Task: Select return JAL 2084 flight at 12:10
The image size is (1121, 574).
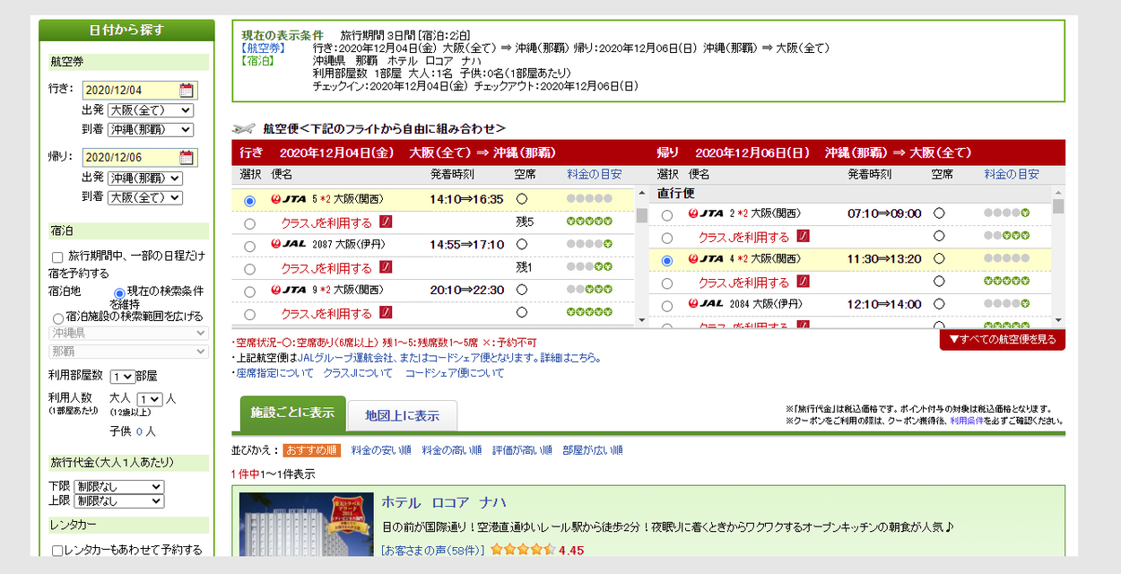Action: (x=666, y=305)
